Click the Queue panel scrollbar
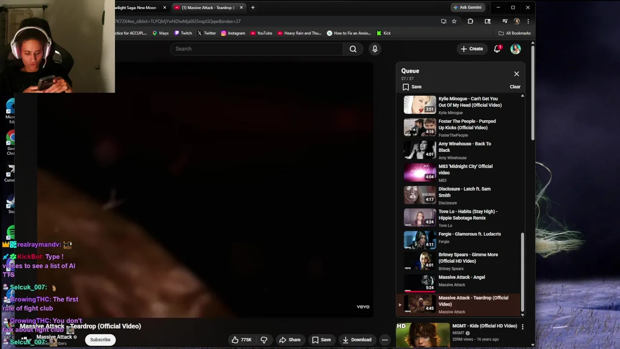The image size is (620, 349). point(522,271)
